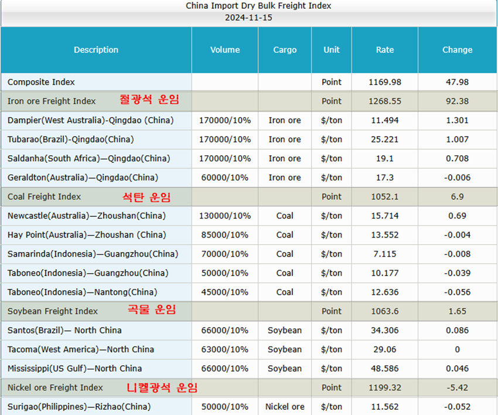Select the Iron ore Freight Index row
498x415 pixels.
[x=52, y=101]
